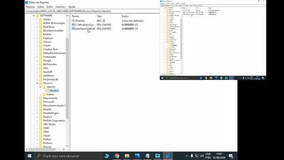Open the Ajuda menu
284x160 pixels.
(x=72, y=7)
